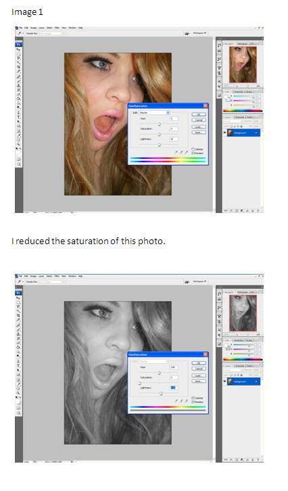Click the highlighted Lightness field in grayscale screenshot's dialog

(x=174, y=388)
